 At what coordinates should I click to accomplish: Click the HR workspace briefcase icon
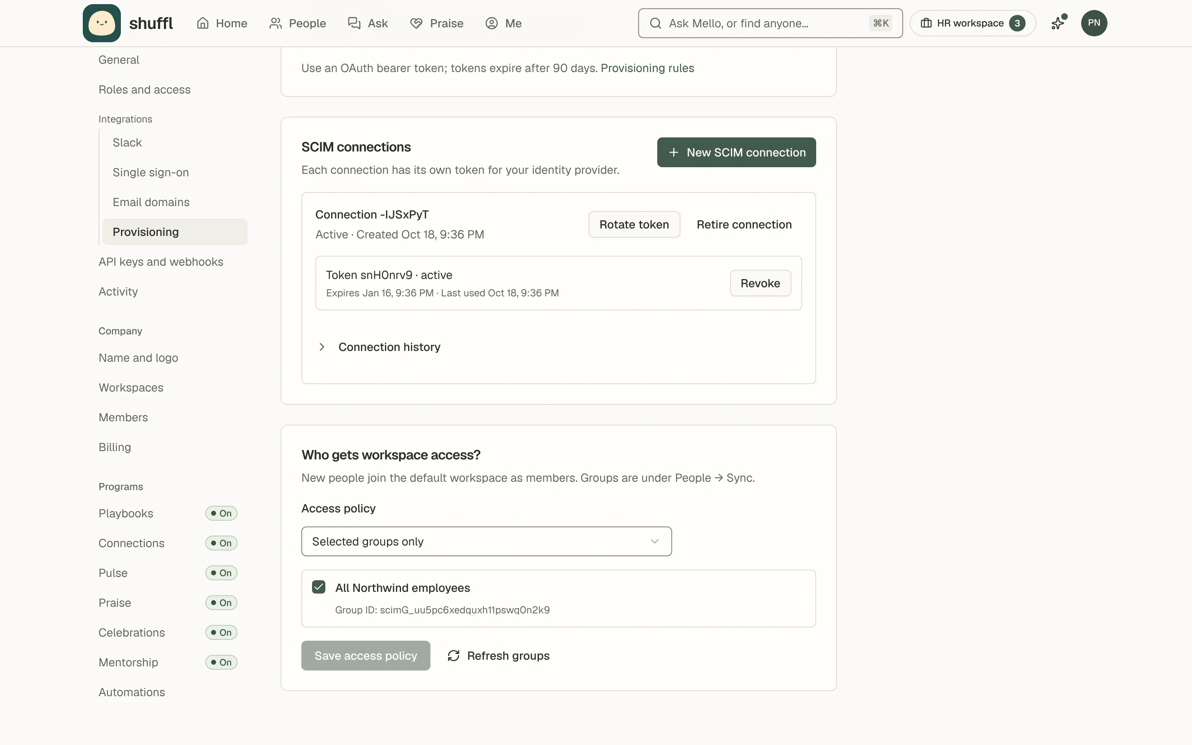926,23
